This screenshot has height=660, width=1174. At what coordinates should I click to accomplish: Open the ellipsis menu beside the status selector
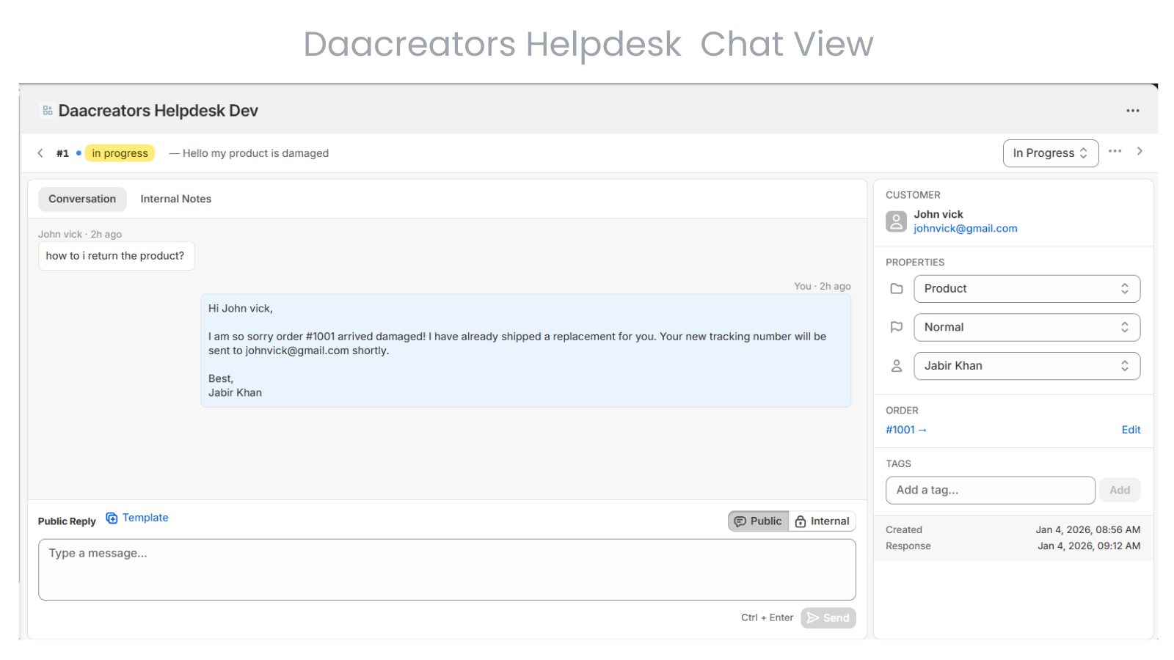(x=1115, y=151)
